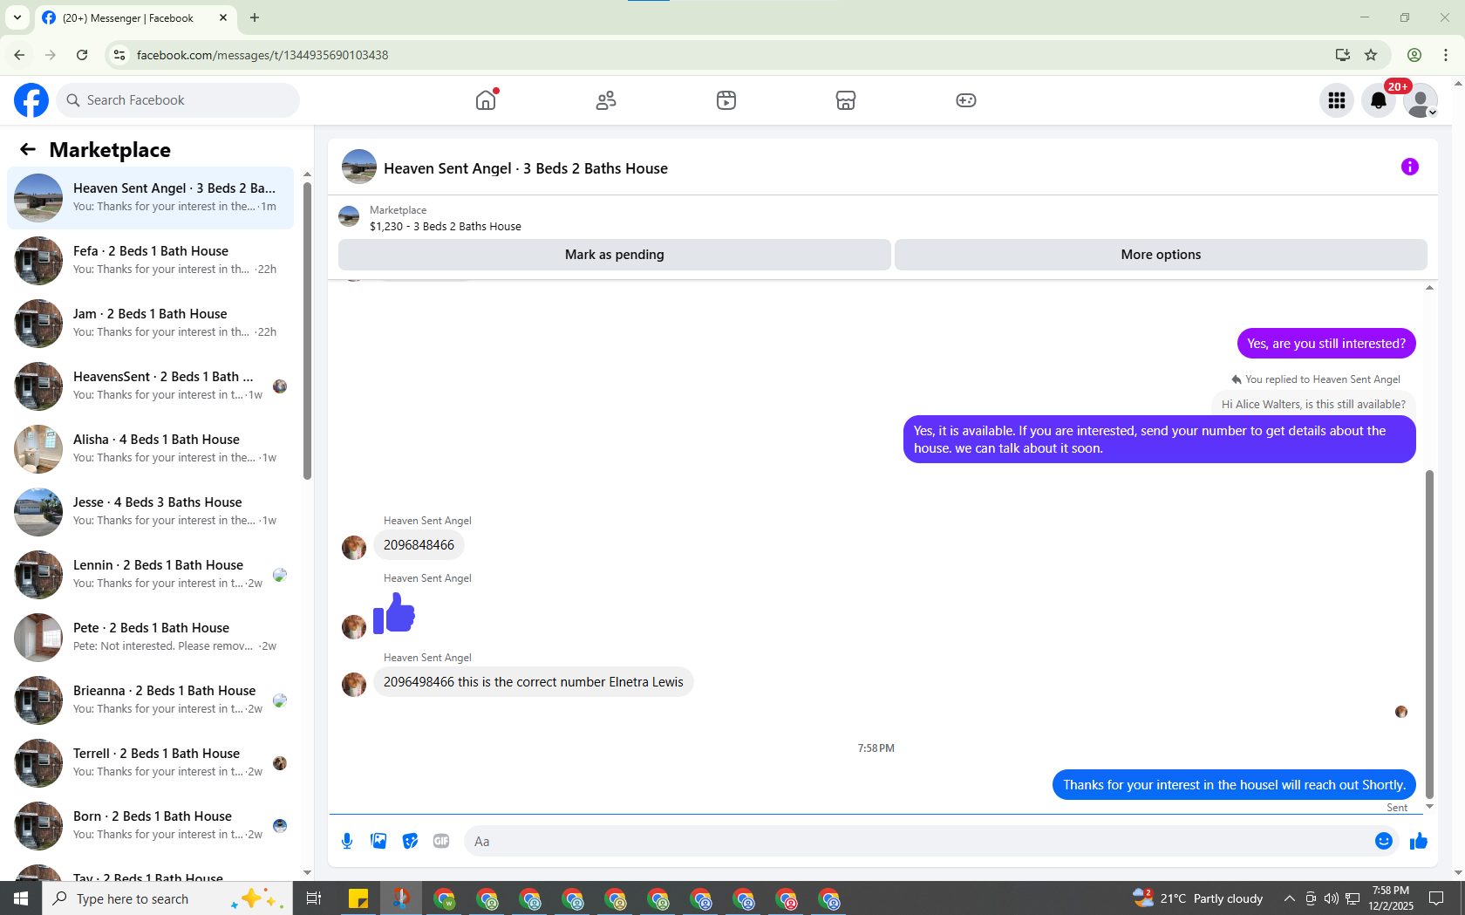Open Terrell 2 Beds 1 Bath chat
The image size is (1465, 915).
coord(150,763)
